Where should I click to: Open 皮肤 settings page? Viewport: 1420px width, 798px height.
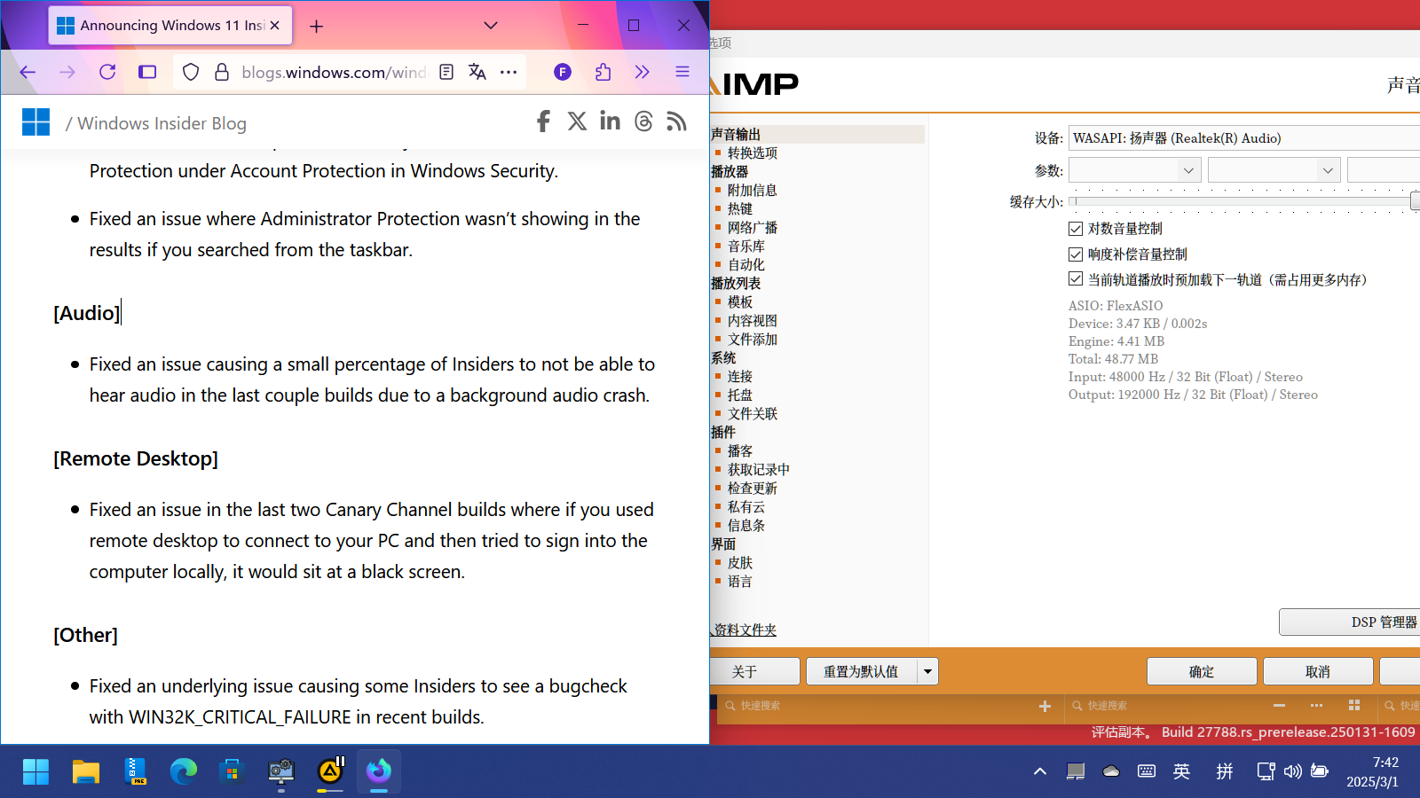coord(740,562)
